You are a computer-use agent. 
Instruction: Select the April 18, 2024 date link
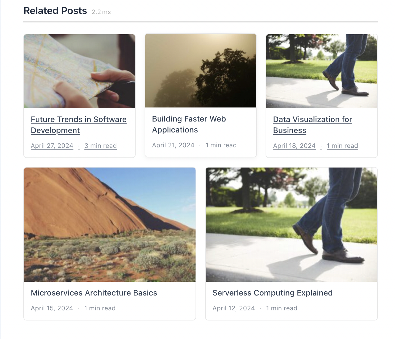294,146
